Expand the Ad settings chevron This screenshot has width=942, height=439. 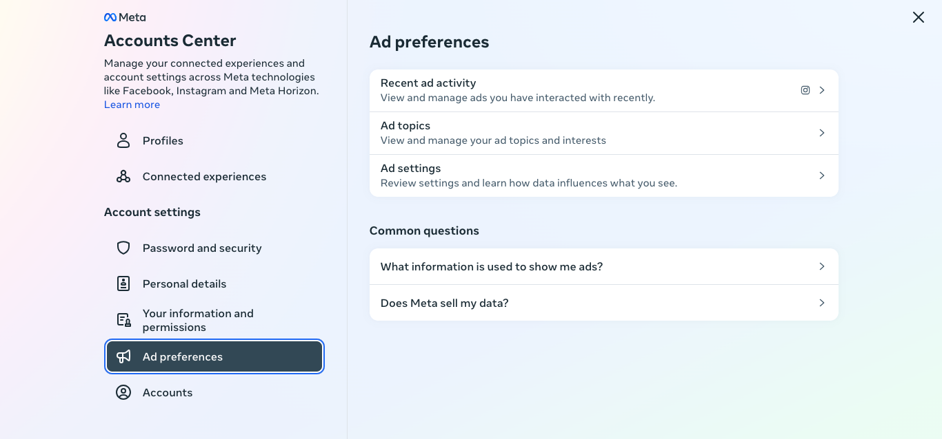tap(821, 175)
